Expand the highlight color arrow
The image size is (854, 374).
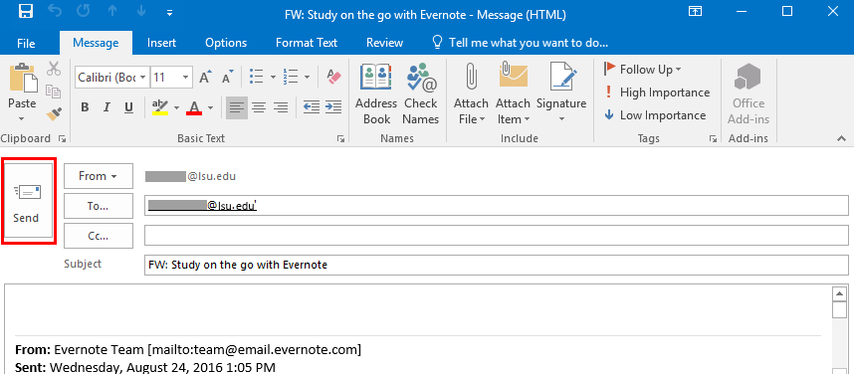tap(176, 107)
